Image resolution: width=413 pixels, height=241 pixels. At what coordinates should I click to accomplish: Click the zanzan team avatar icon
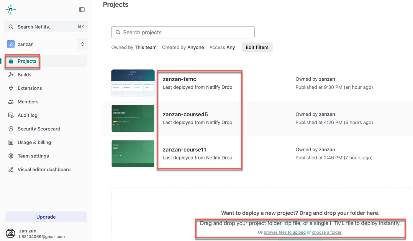pos(11,44)
